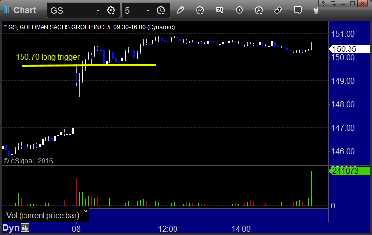Click the tallest green volume bar at right
Screen dimensions: 372x235
pos(311,188)
